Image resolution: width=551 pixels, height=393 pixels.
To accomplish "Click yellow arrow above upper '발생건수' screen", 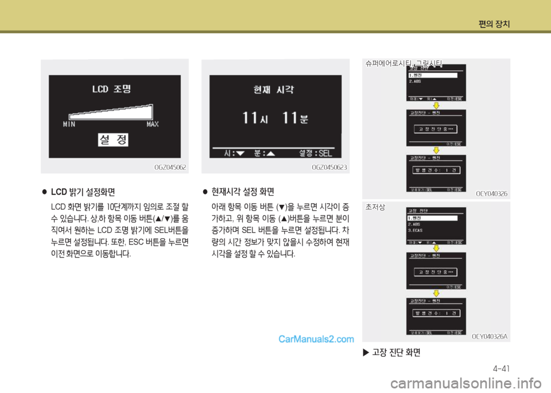I will tap(436, 150).
